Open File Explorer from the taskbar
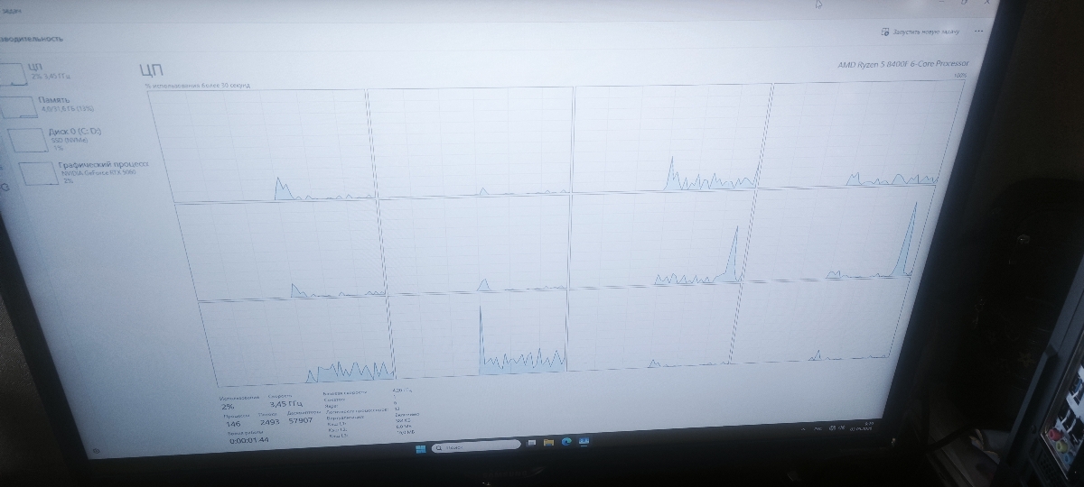This screenshot has height=487, width=1084. (548, 442)
